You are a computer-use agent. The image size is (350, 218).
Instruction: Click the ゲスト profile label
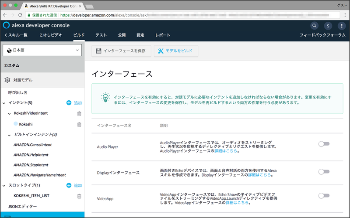click(x=342, y=5)
